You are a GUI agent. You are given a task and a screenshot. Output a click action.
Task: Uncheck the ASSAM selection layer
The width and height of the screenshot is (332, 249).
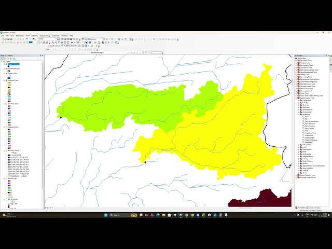[x=7, y=68]
